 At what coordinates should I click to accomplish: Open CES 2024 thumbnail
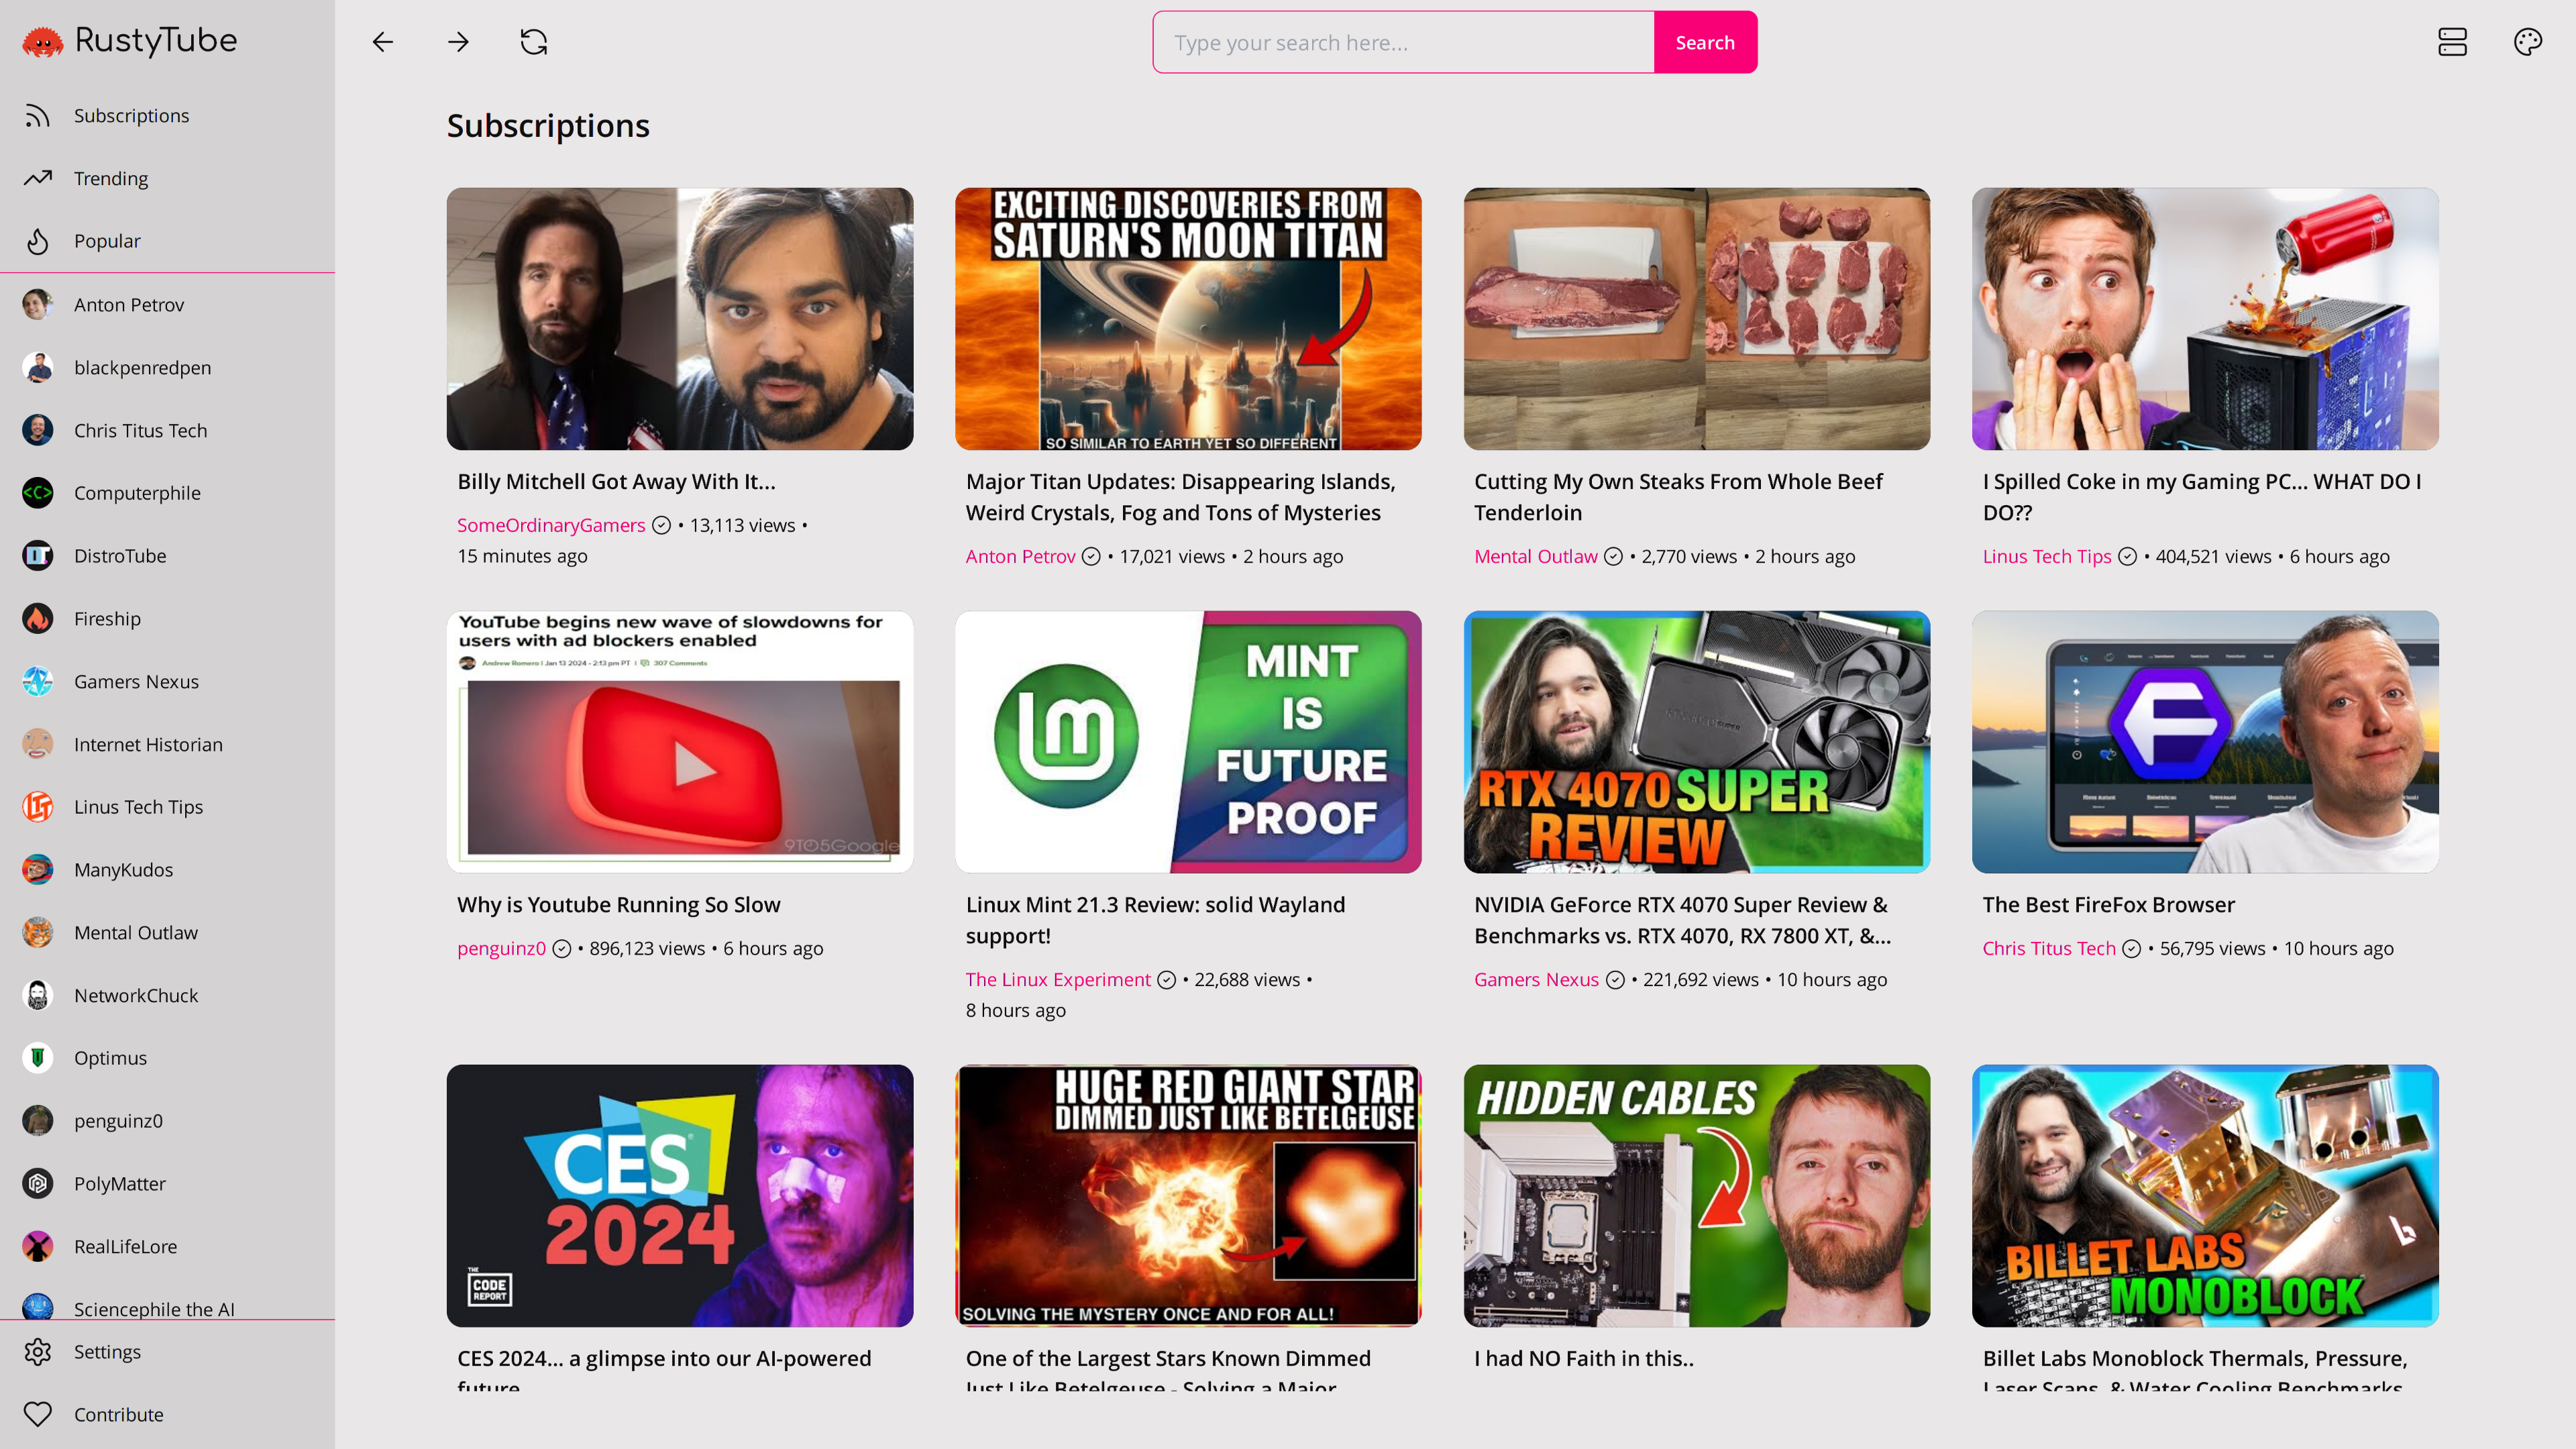point(680,1195)
